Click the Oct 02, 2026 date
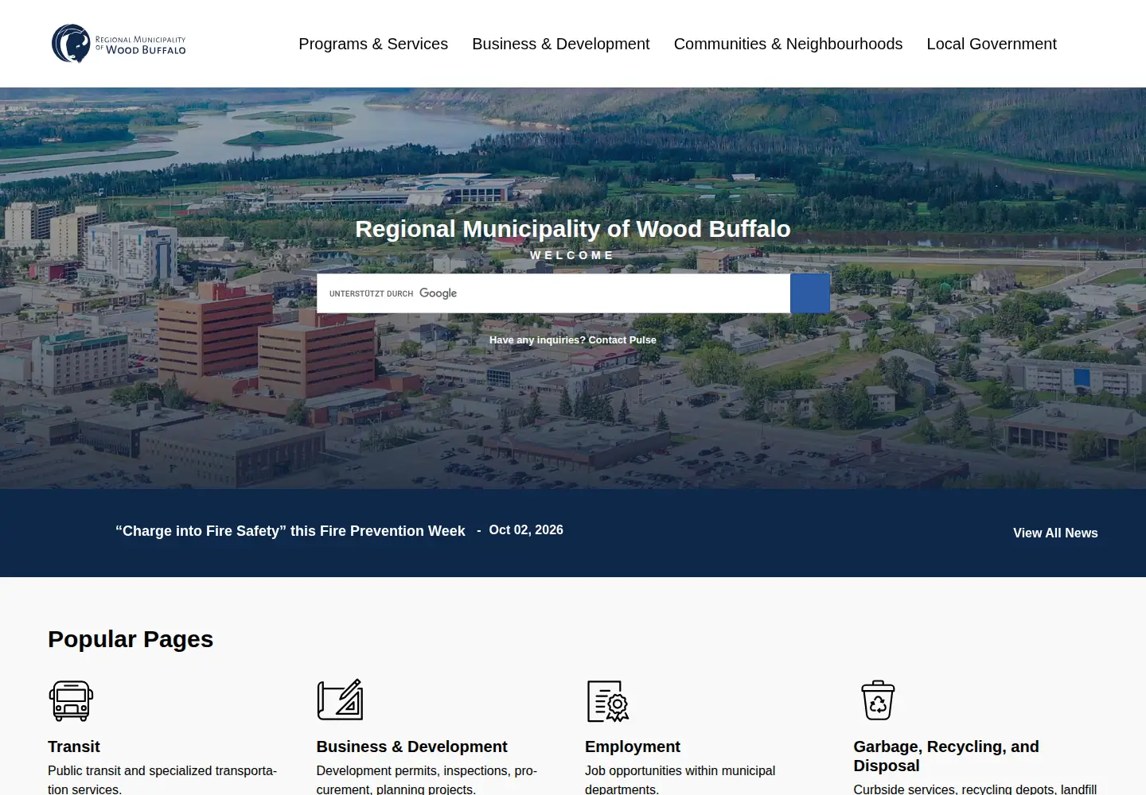 526,529
